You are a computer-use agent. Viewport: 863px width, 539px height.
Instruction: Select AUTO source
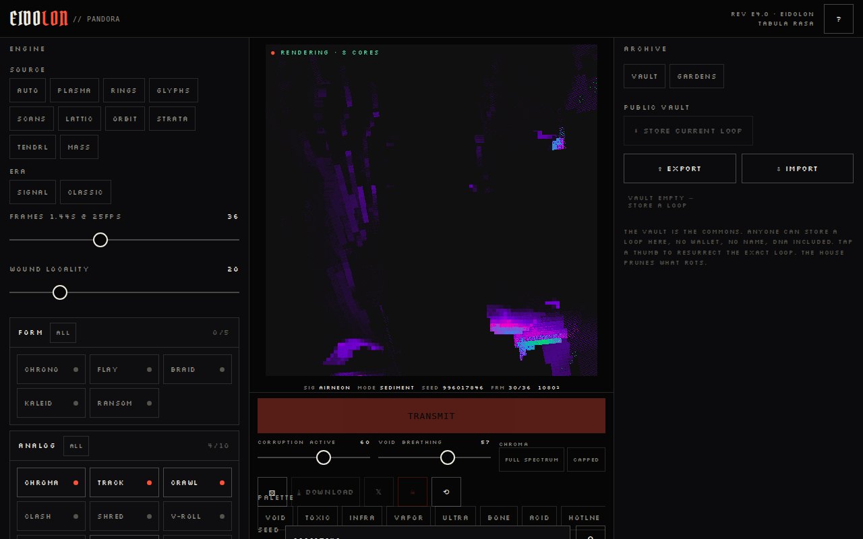click(28, 90)
